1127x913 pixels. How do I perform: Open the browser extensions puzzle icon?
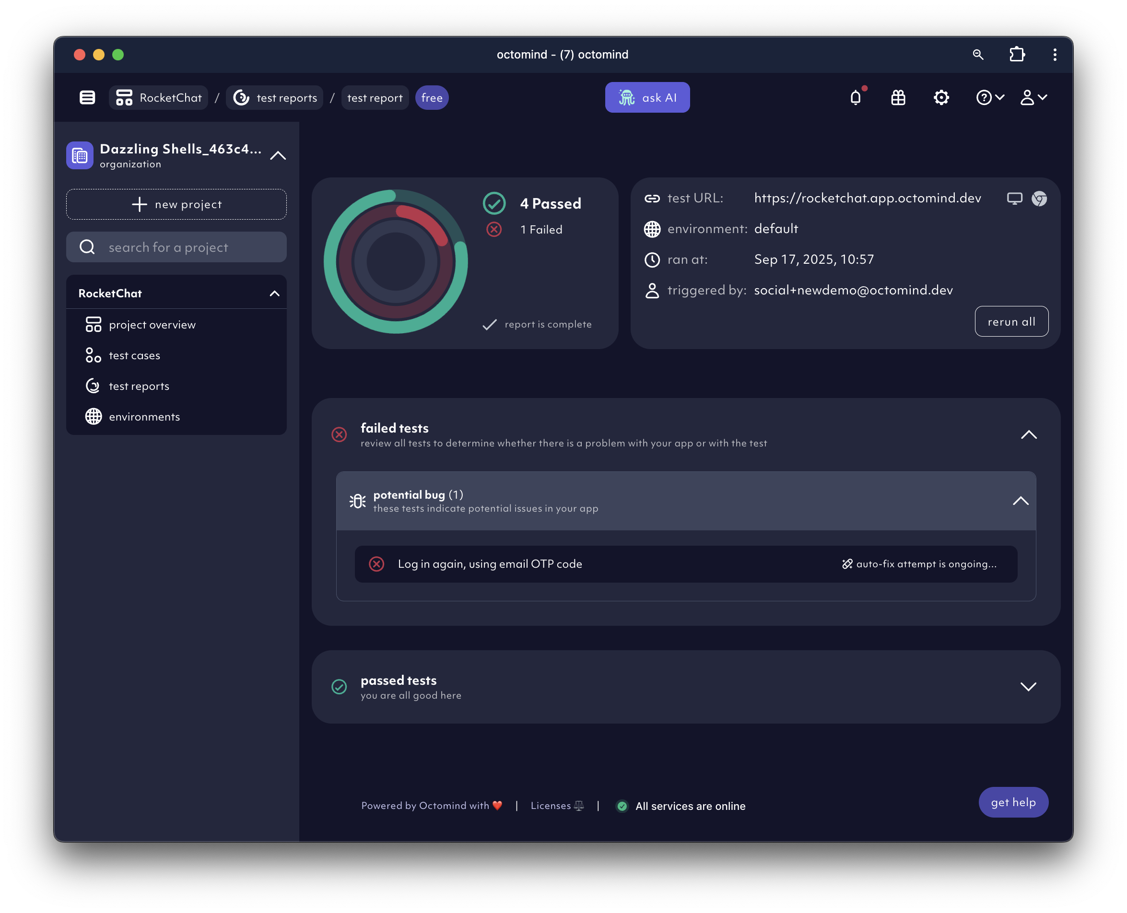1017,55
